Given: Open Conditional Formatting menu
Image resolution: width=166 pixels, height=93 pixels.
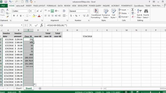Looking at the screenshot, I should pyautogui.click(x=96, y=14).
